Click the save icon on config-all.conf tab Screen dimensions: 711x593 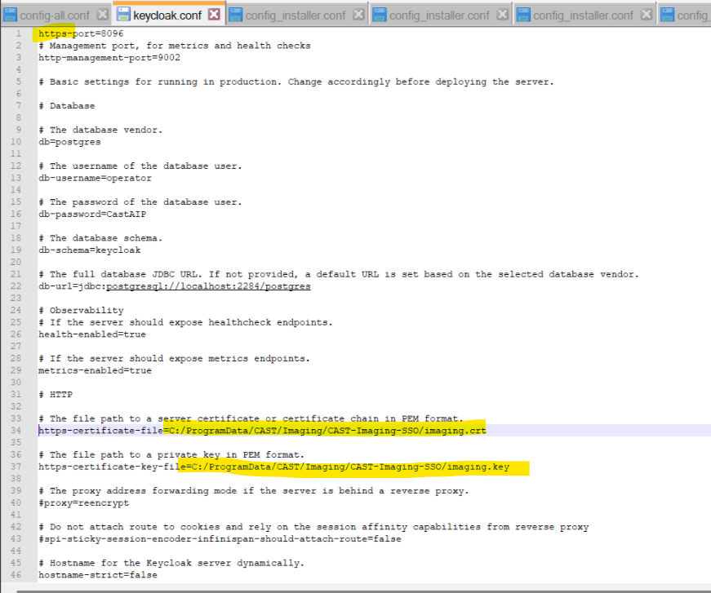[11, 15]
